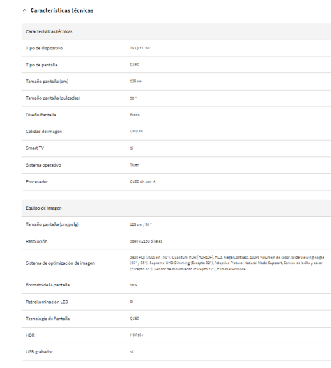Image resolution: width=331 pixels, height=368 pixels.
Task: Select the 'Sí' value for USB grabador
Action: pos(132,352)
